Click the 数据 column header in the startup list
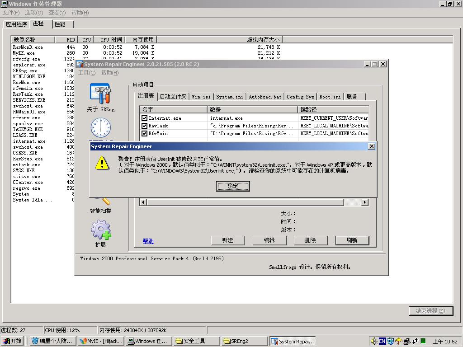Screen dimensions: 463x347 252,109
